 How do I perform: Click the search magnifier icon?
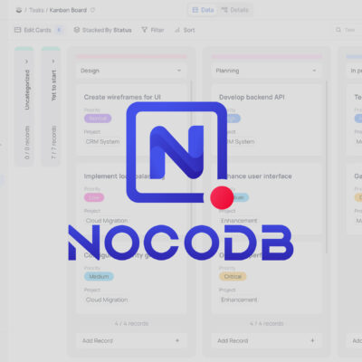[x=338, y=30]
